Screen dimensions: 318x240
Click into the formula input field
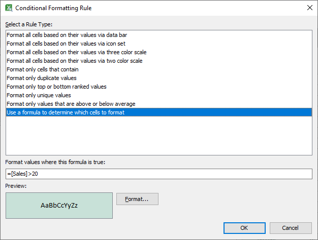pyautogui.click(x=159, y=174)
